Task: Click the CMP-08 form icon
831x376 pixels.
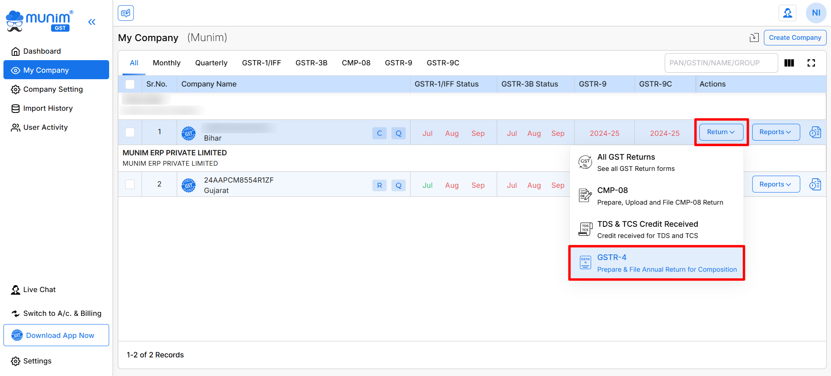Action: [585, 196]
